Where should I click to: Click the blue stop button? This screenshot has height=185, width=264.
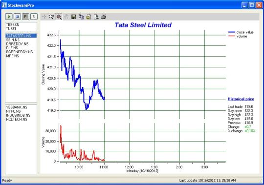click(17, 17)
